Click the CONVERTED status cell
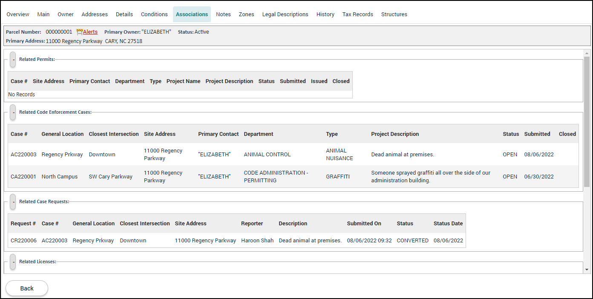 click(412, 241)
